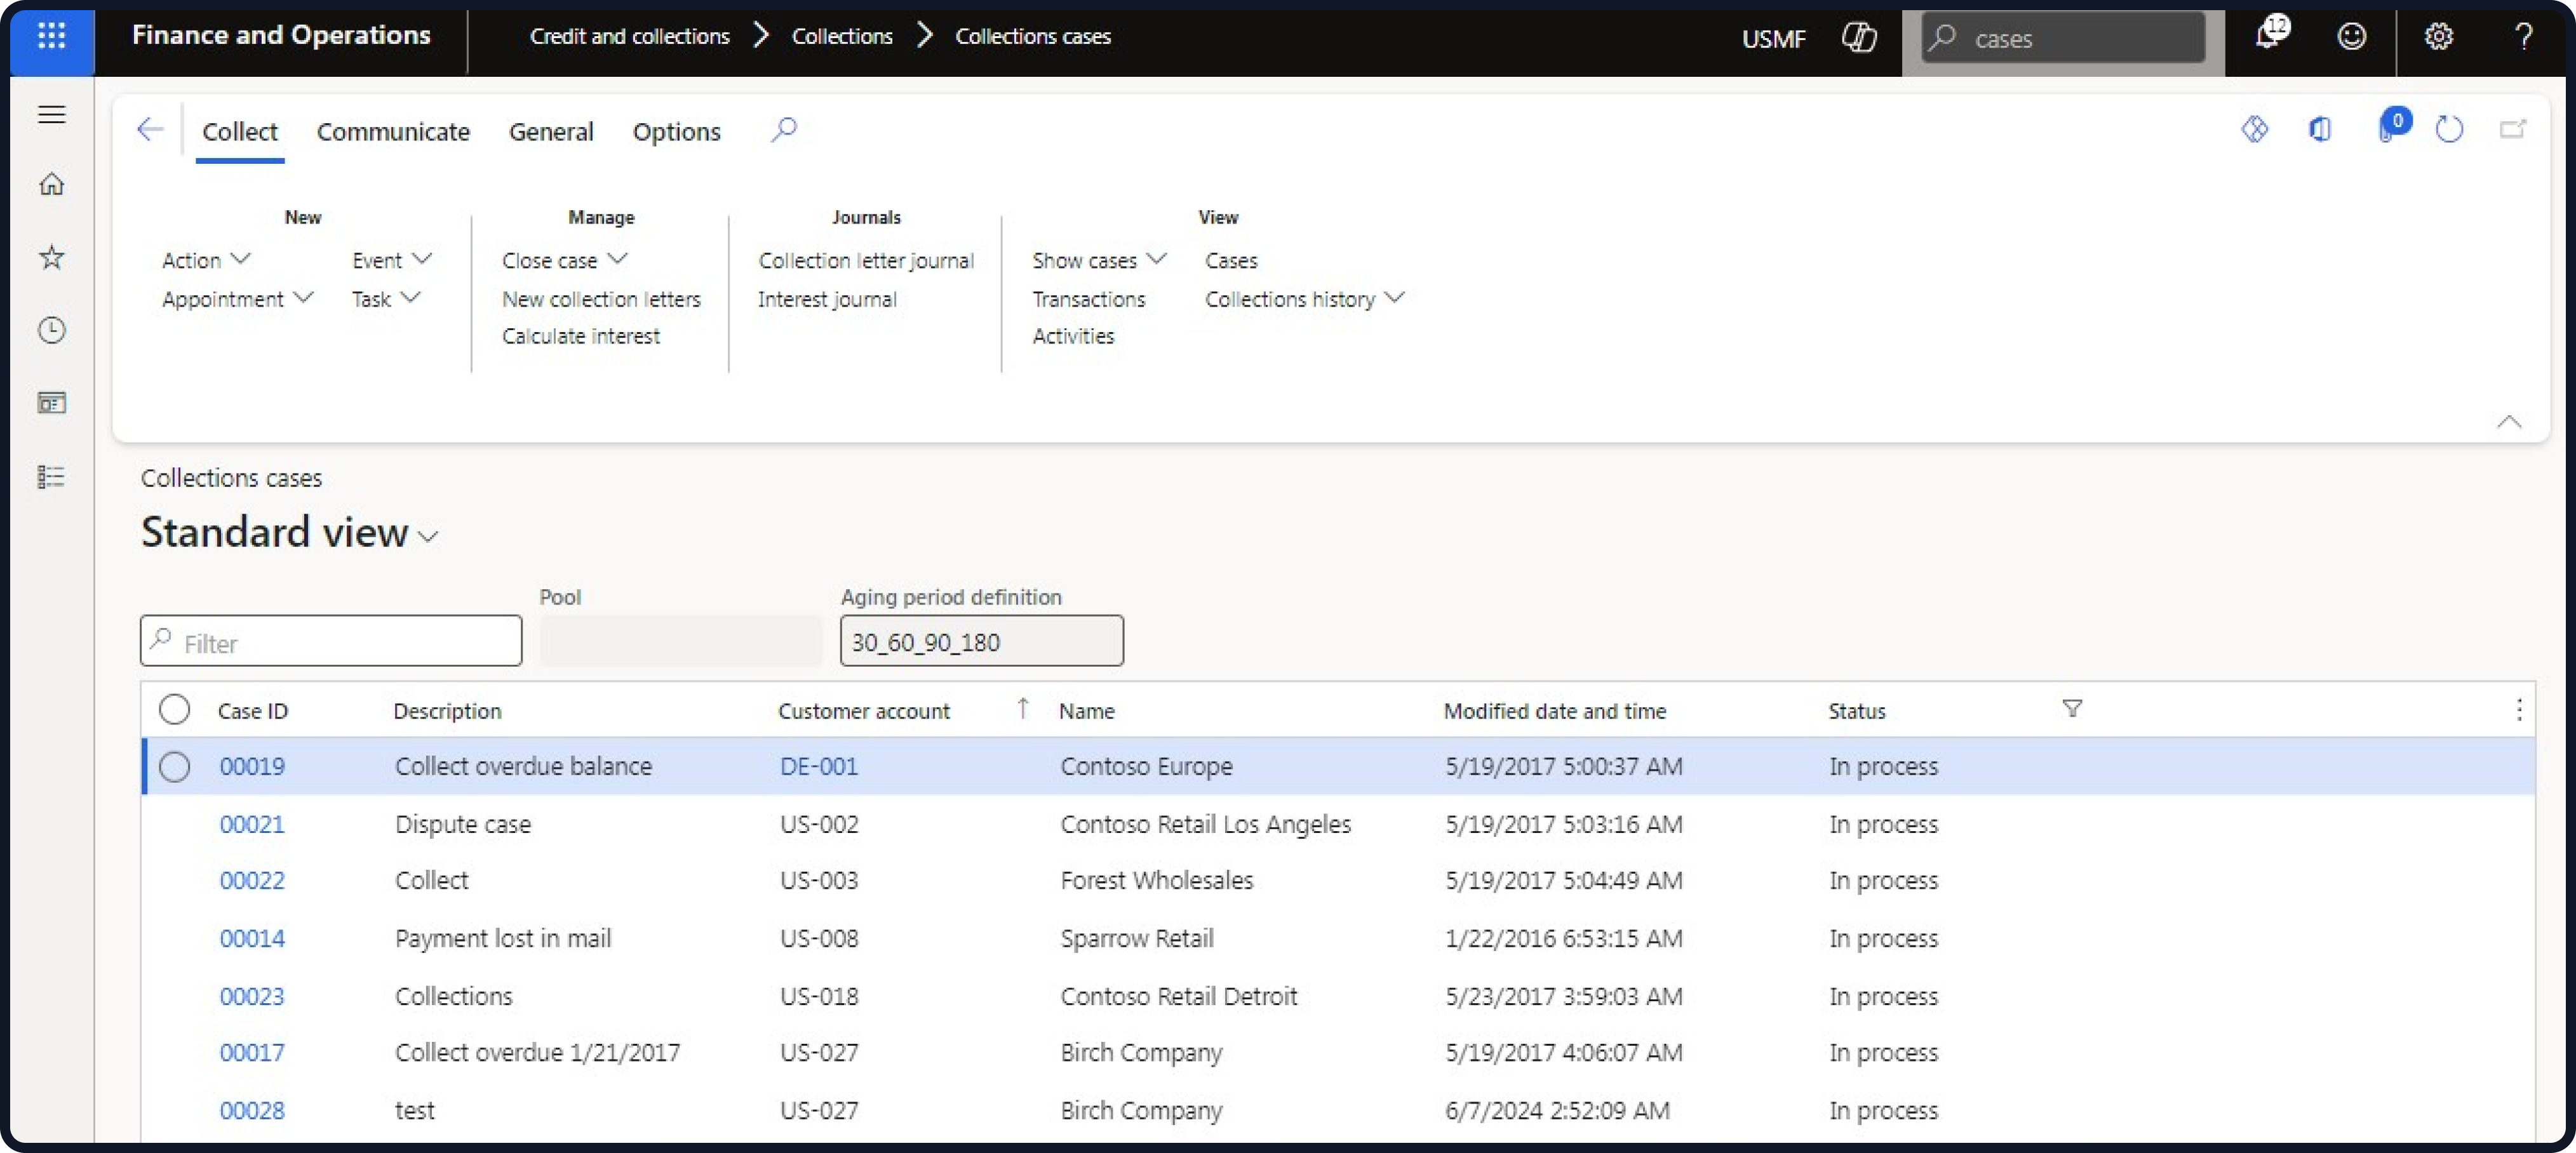Click the Transactions view button

1089,299
